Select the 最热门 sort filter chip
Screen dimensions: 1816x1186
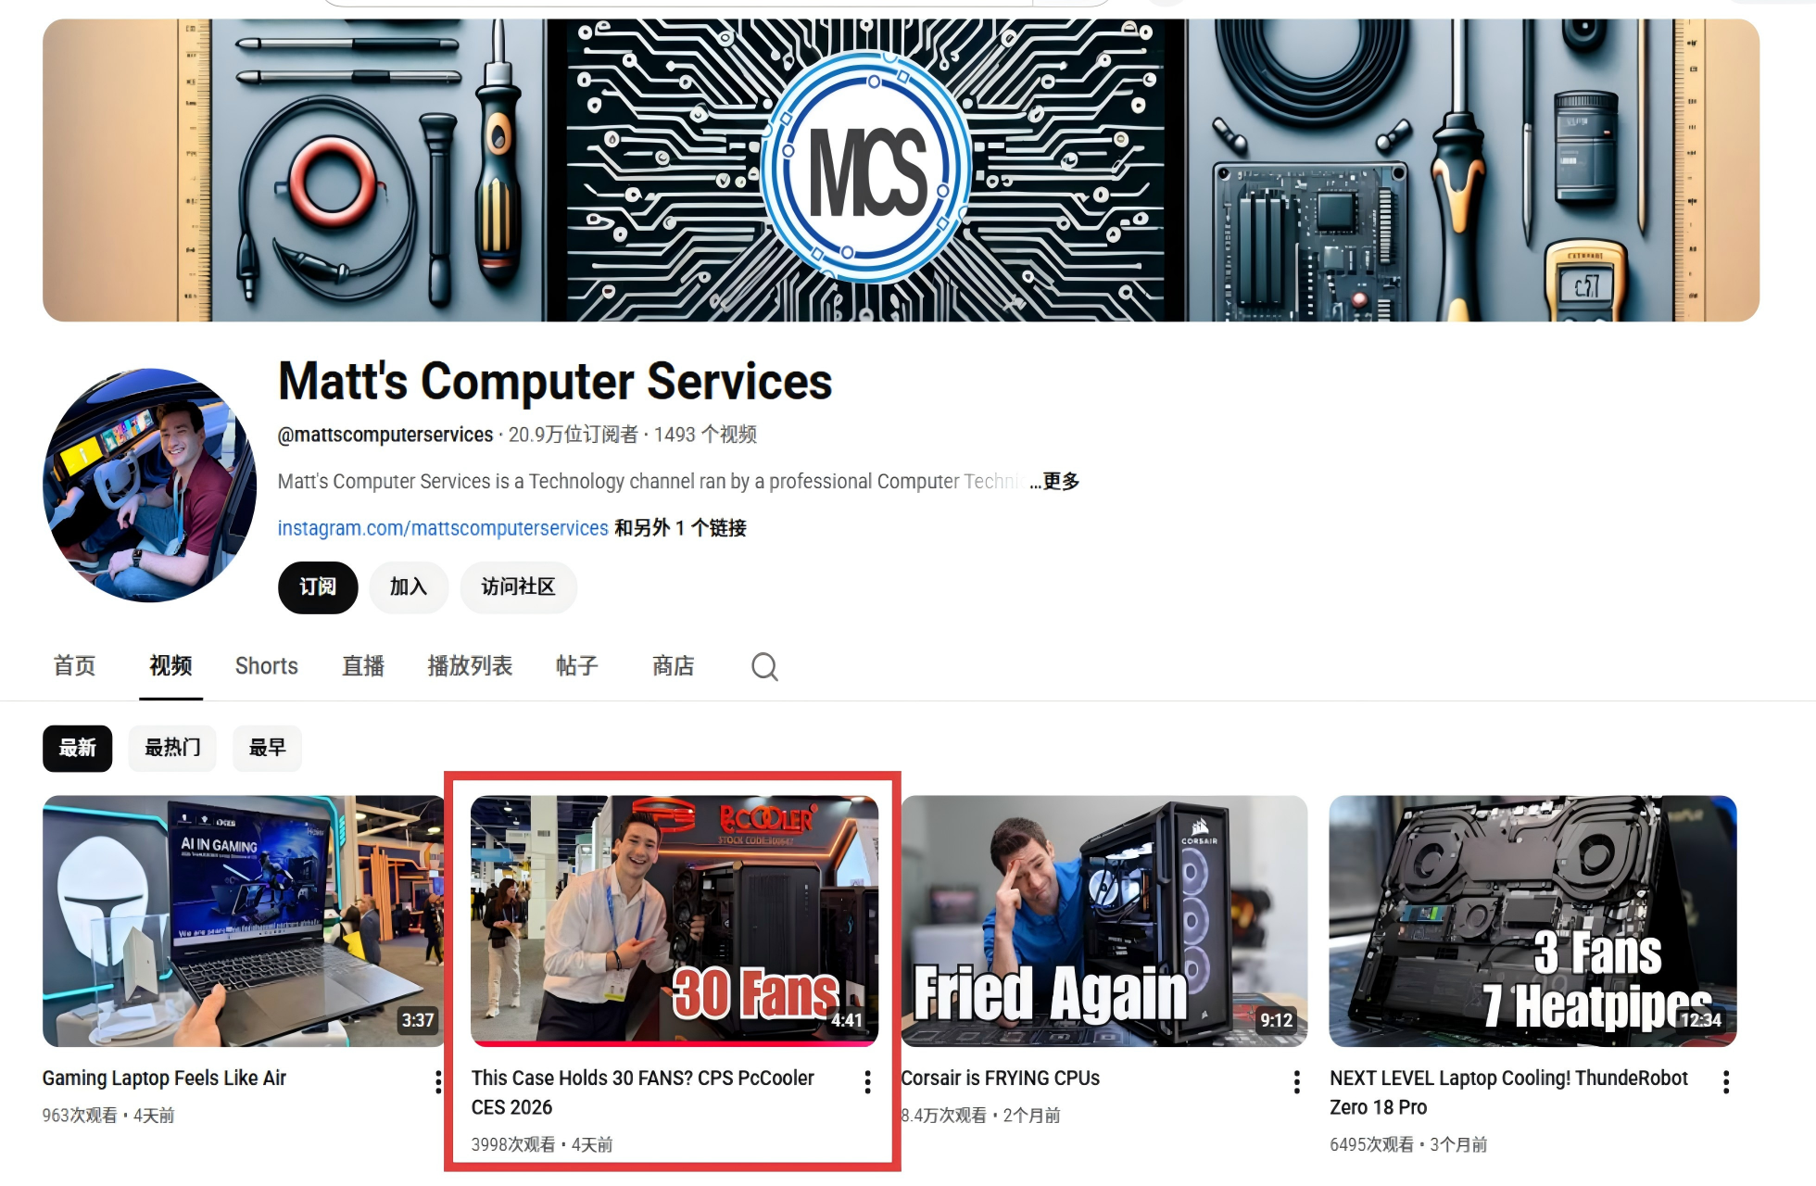pos(172,748)
